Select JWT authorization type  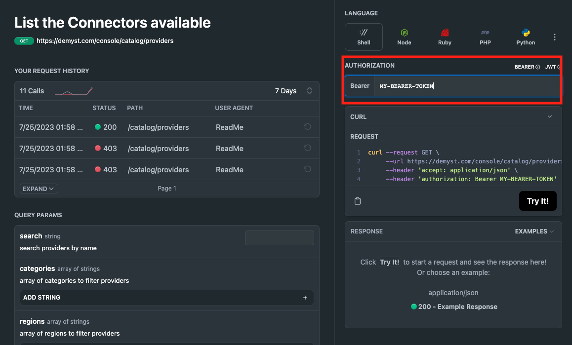(x=550, y=67)
